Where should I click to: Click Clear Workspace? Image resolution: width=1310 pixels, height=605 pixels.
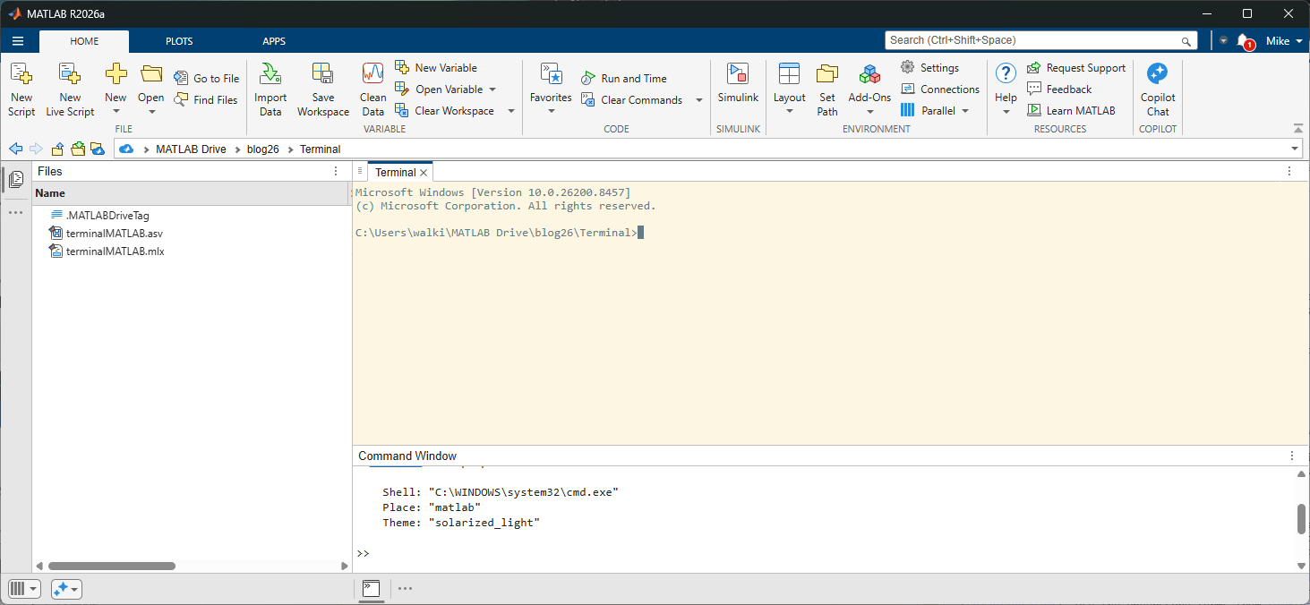(444, 111)
